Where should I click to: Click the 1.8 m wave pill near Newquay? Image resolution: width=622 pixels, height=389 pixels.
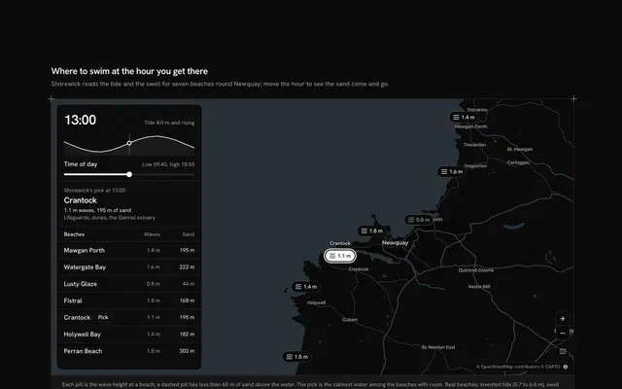(371, 230)
